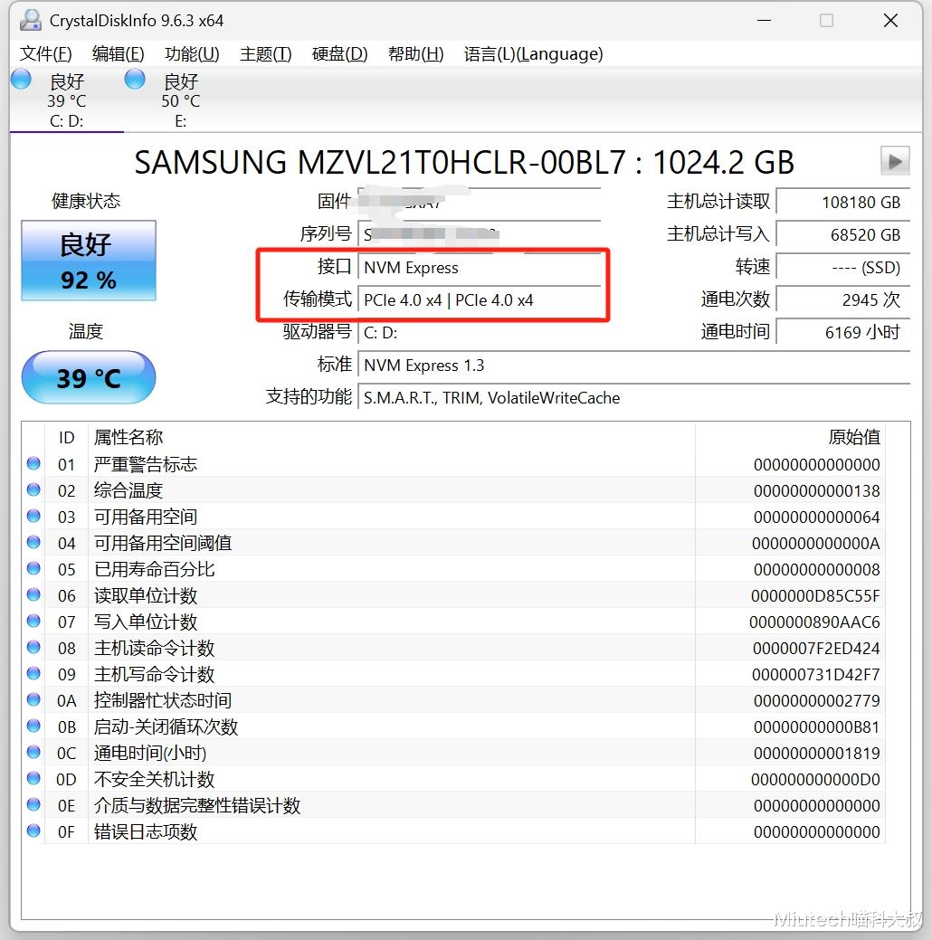Open the 文件(F) menu
The width and height of the screenshot is (932, 940).
pos(45,54)
